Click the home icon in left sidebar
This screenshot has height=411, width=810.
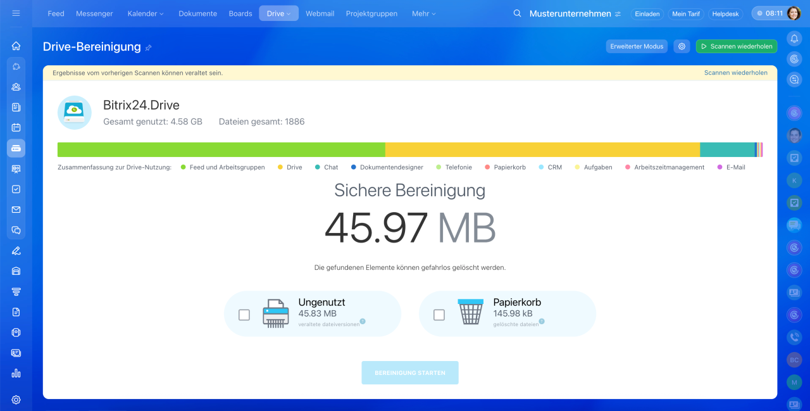click(x=16, y=46)
